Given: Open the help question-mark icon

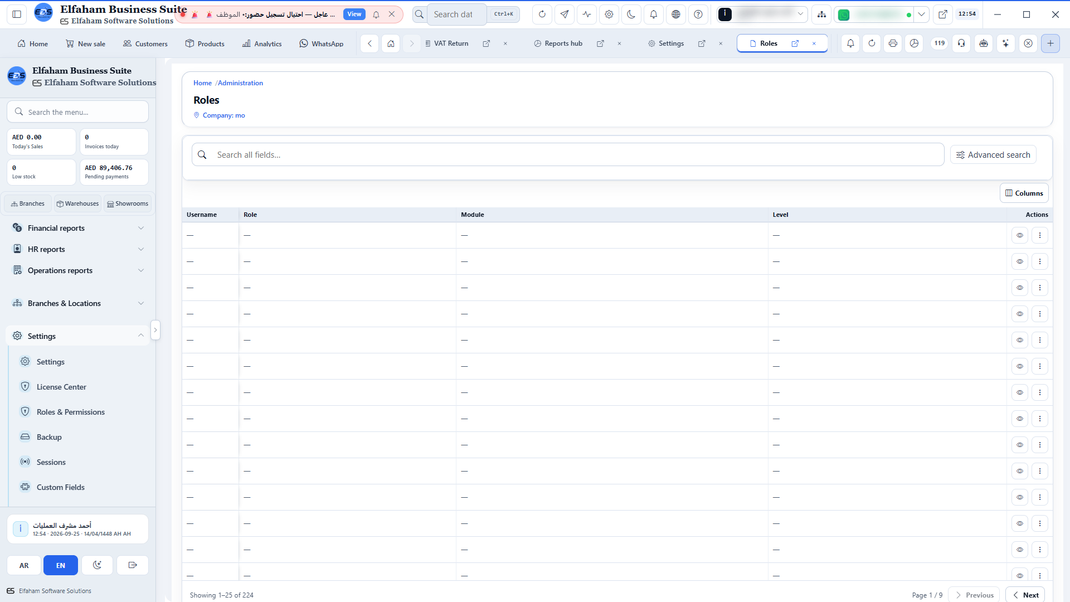Looking at the screenshot, I should tap(698, 14).
